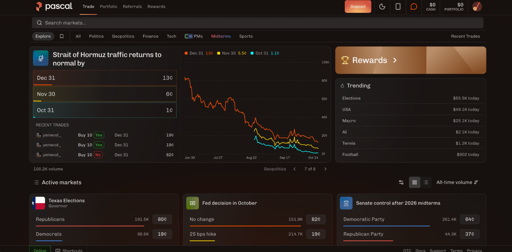Viewport: 512px width, 252px height.
Task: Toggle dark mode moon icon
Action: point(382,7)
